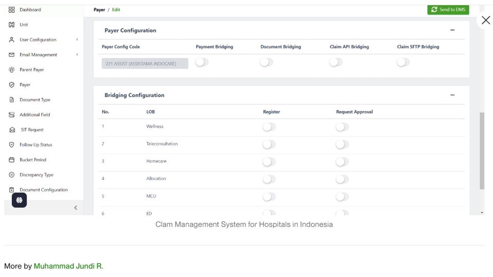The image size is (493, 277).
Task: Click the refresh icon in Send to DMS
Action: point(434,9)
